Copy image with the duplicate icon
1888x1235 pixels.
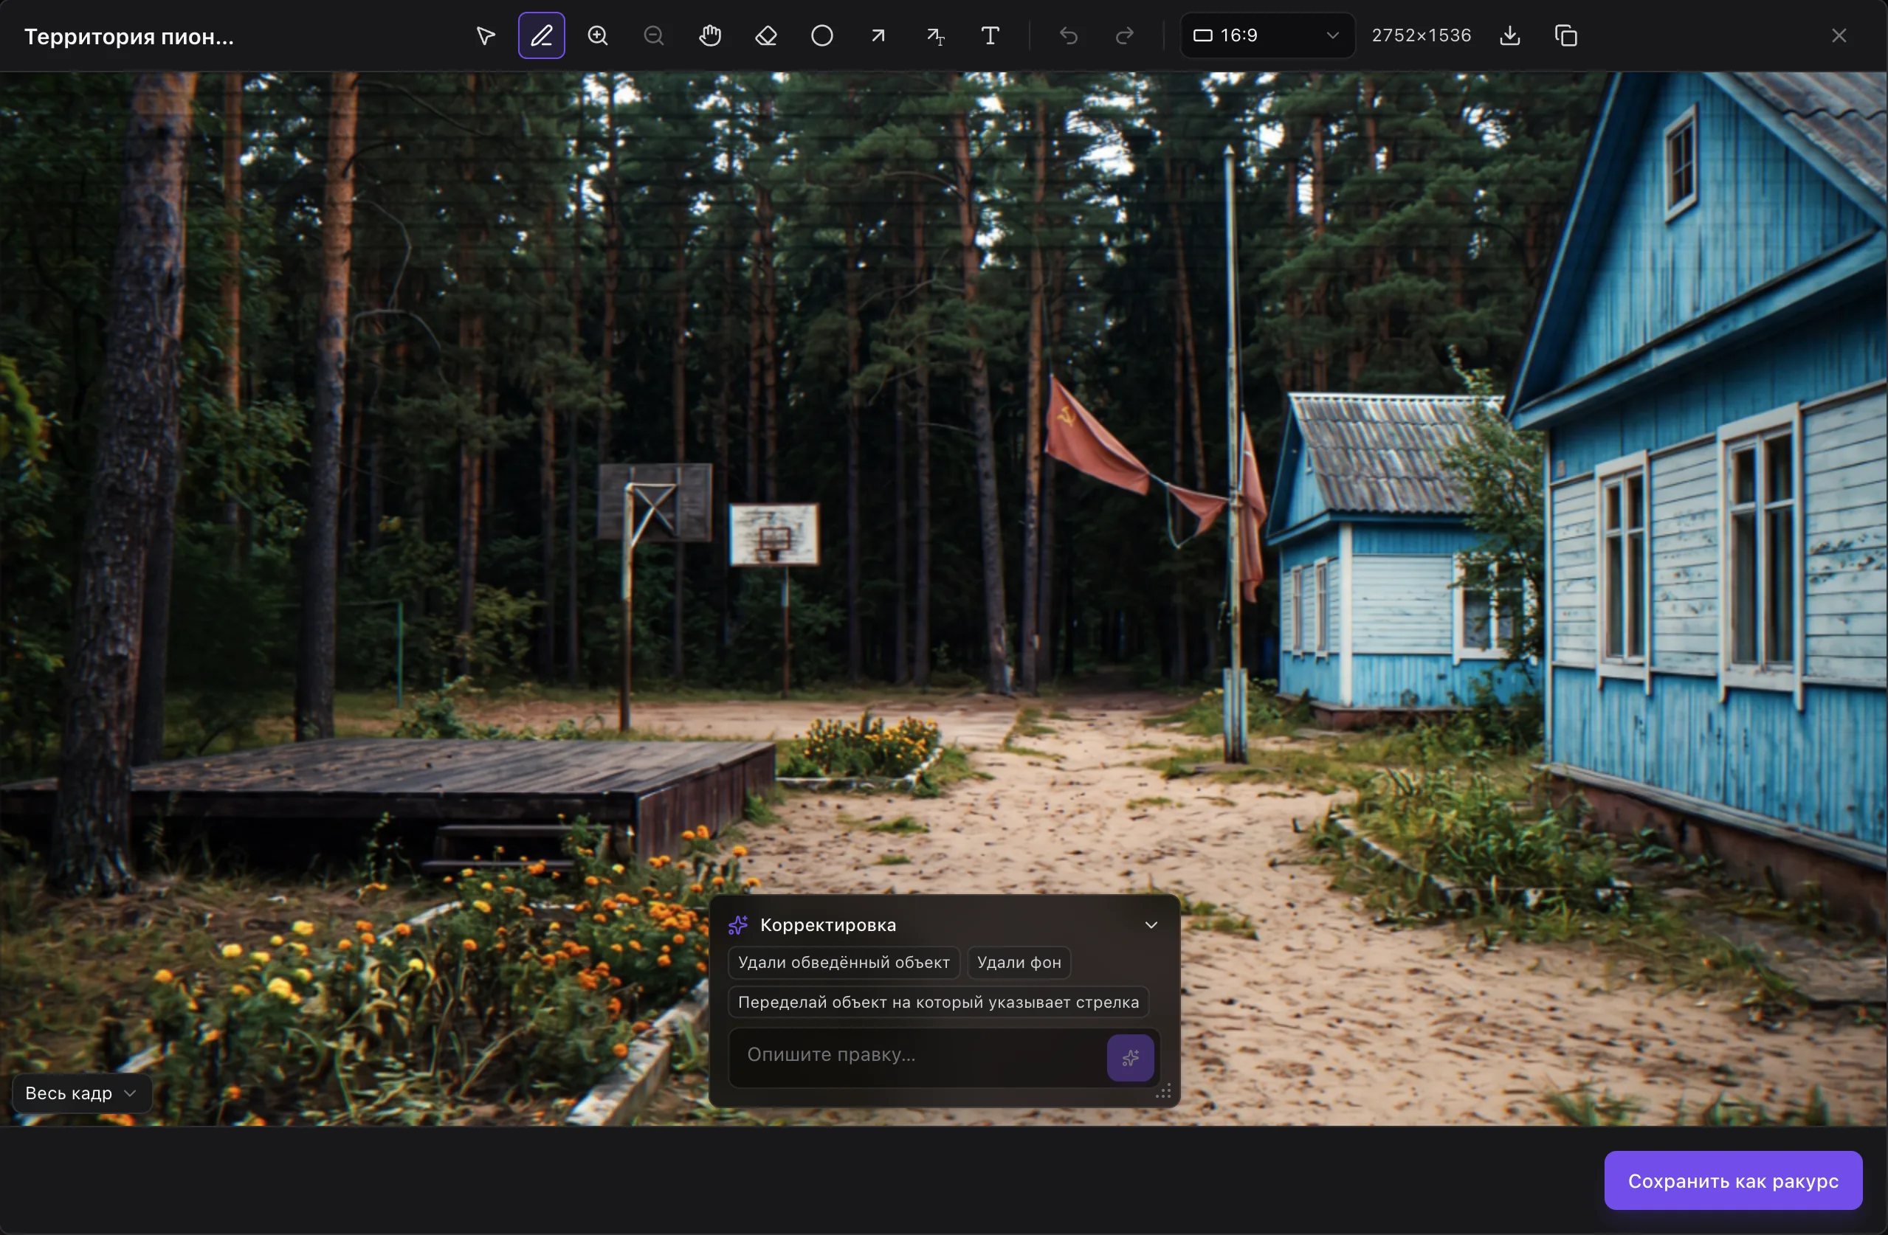(x=1566, y=35)
